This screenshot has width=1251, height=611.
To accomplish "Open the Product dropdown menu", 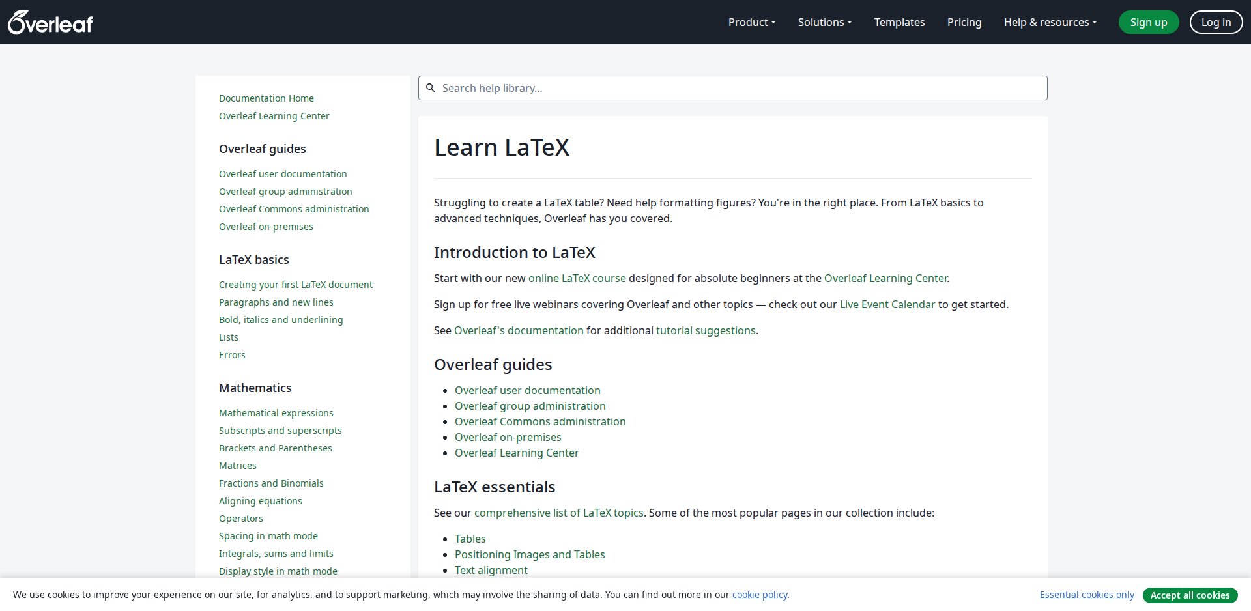I will coord(752,22).
